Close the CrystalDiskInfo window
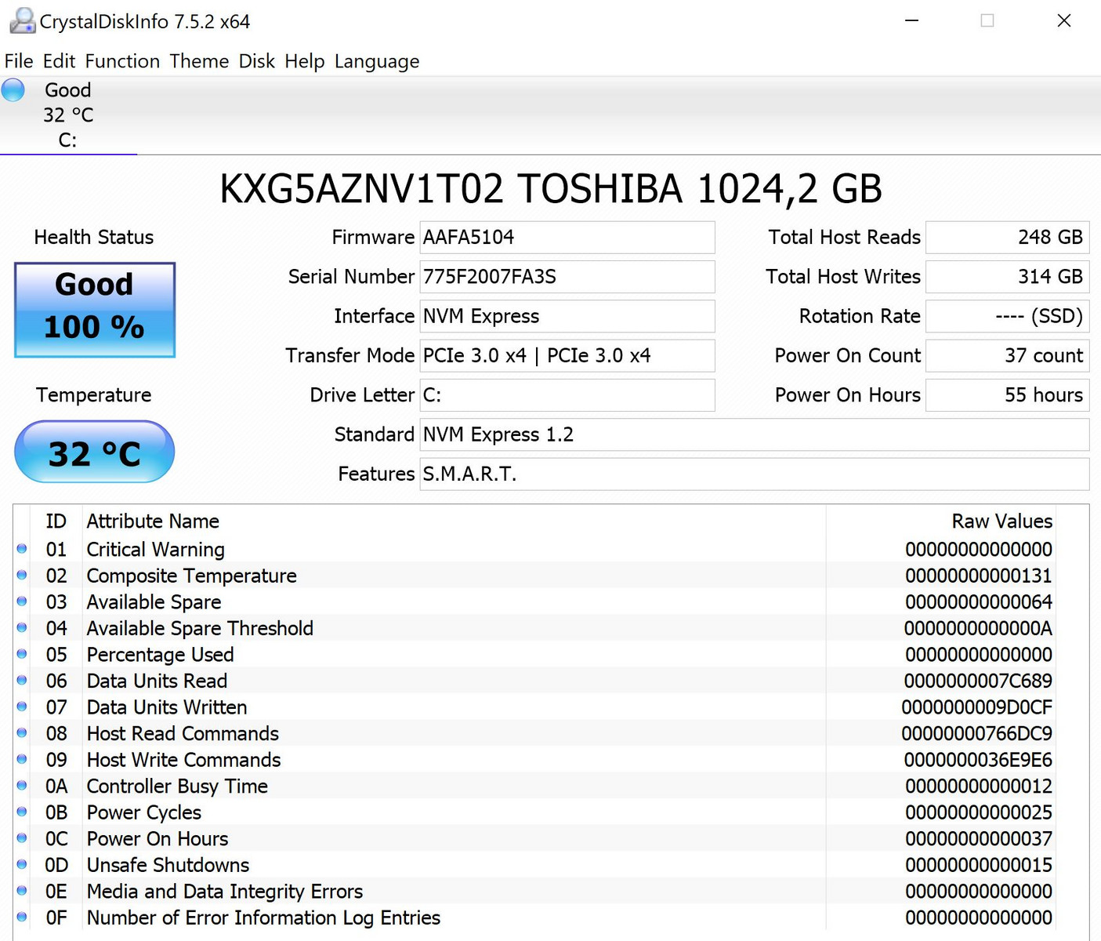 [x=1063, y=20]
